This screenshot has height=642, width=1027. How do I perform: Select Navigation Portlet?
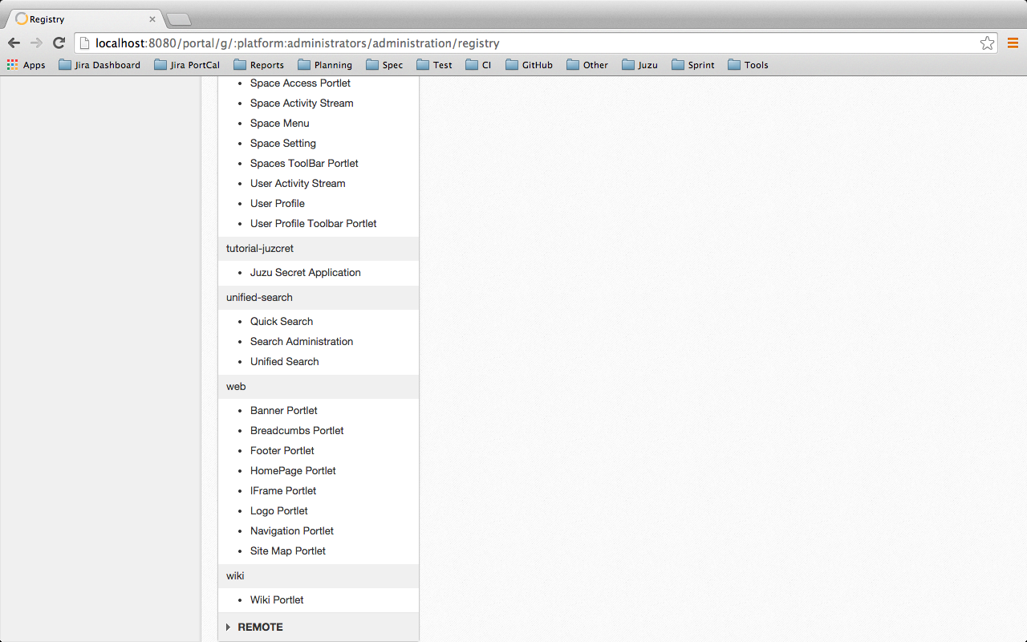click(292, 531)
